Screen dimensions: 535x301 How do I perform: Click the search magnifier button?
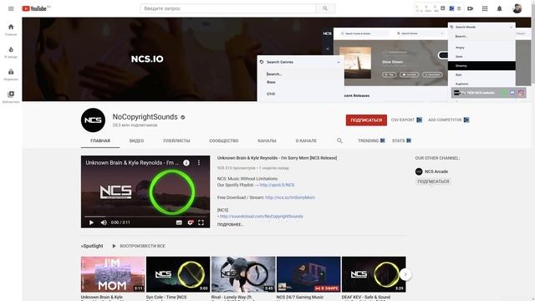325,8
